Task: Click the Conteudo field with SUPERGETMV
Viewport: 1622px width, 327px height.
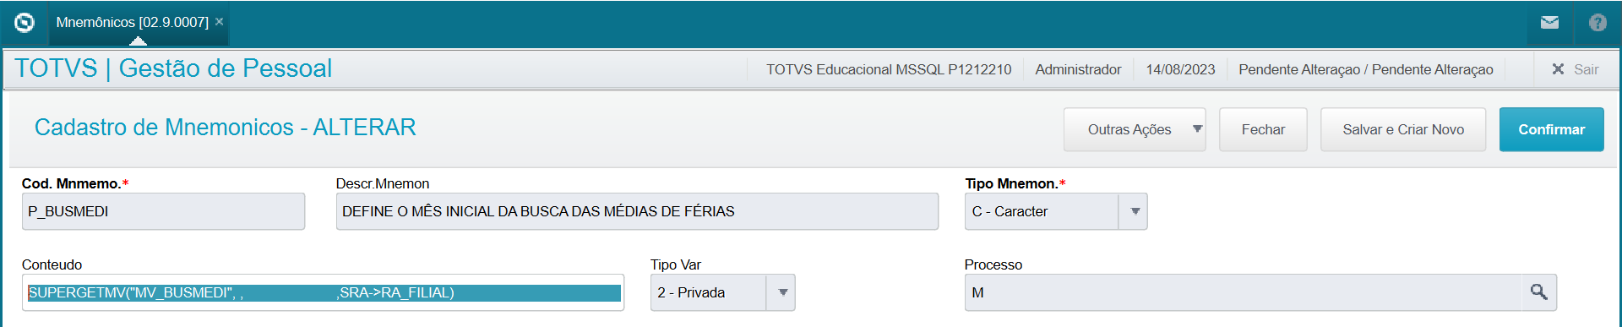Action: pos(323,292)
